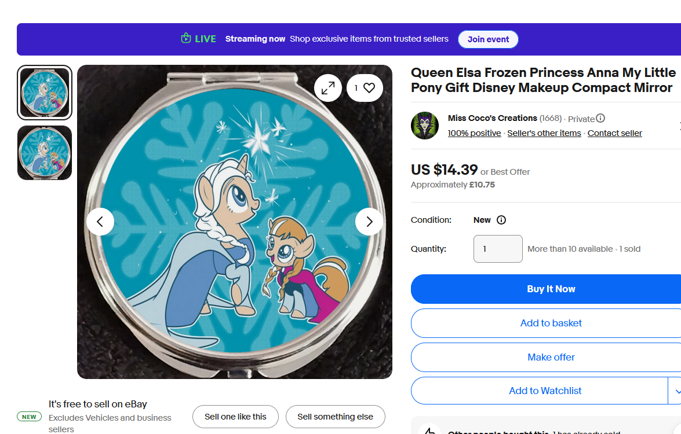Click Sell one like this
Image resolution: width=681 pixels, height=434 pixels.
235,417
